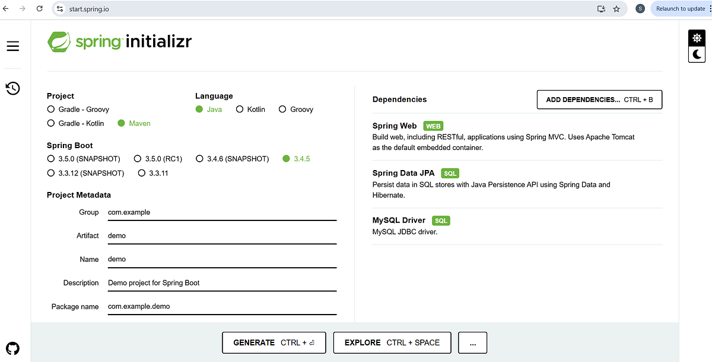Click the MySQL JDBC driver description

pyautogui.click(x=405, y=232)
